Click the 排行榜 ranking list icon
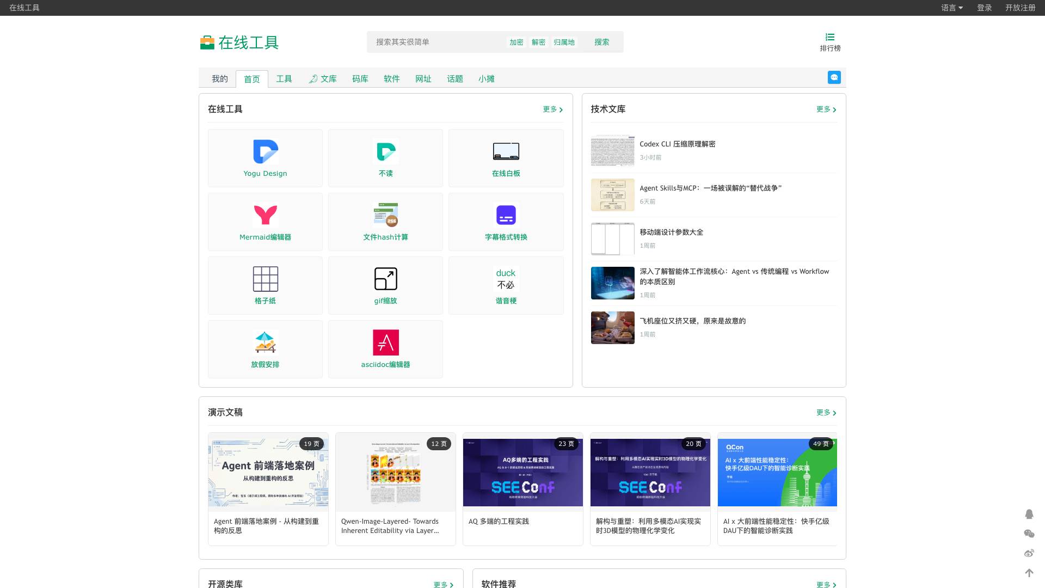The height and width of the screenshot is (588, 1045). (829, 38)
